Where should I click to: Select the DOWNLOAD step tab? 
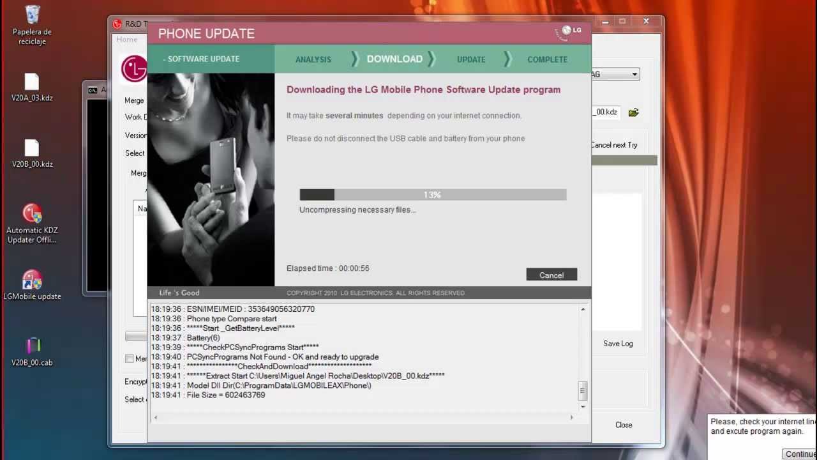(x=394, y=59)
